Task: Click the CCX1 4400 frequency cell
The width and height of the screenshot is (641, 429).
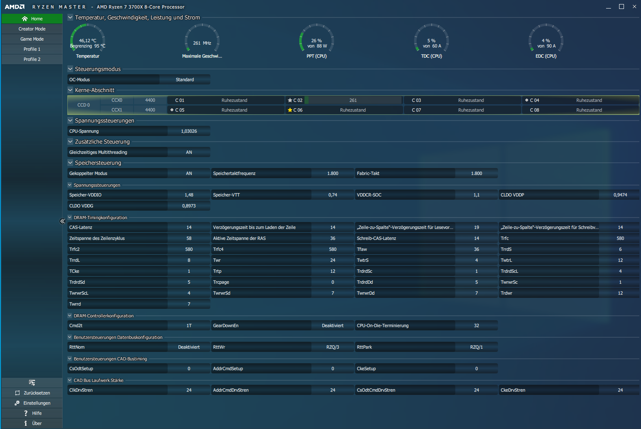Action: [x=150, y=110]
